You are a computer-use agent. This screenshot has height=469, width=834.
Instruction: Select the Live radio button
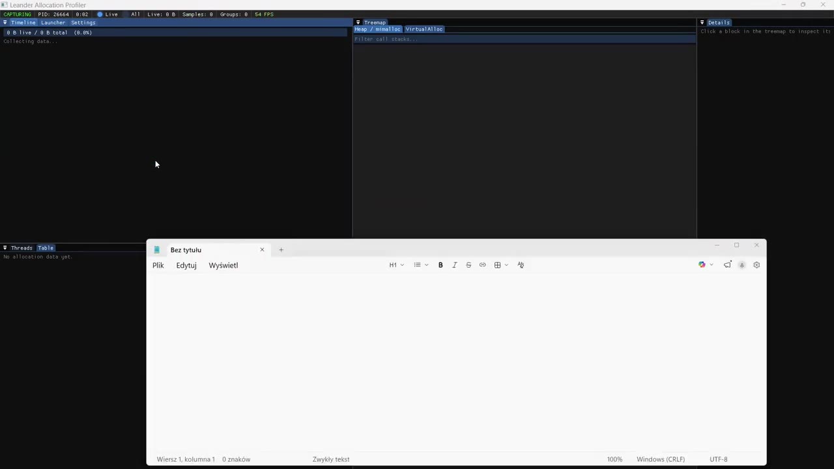[108, 14]
